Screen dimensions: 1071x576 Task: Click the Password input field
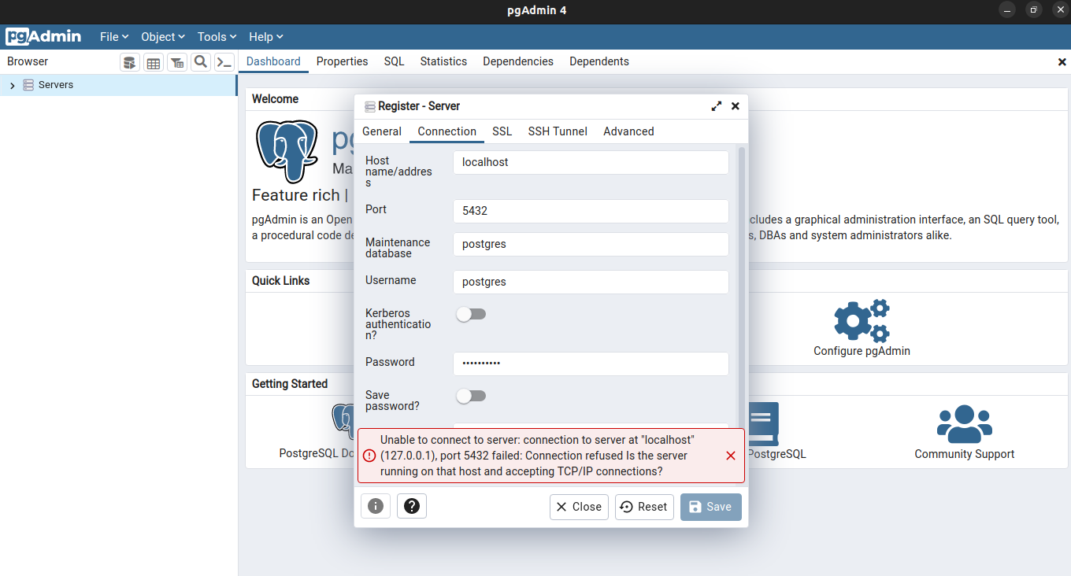coord(591,364)
